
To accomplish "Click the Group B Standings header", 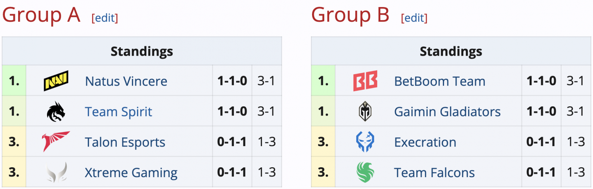I will pos(451,51).
